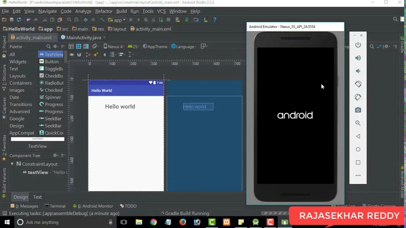Click AppTheme theme selector
Viewport: 406px width, 228px height.
click(x=155, y=47)
